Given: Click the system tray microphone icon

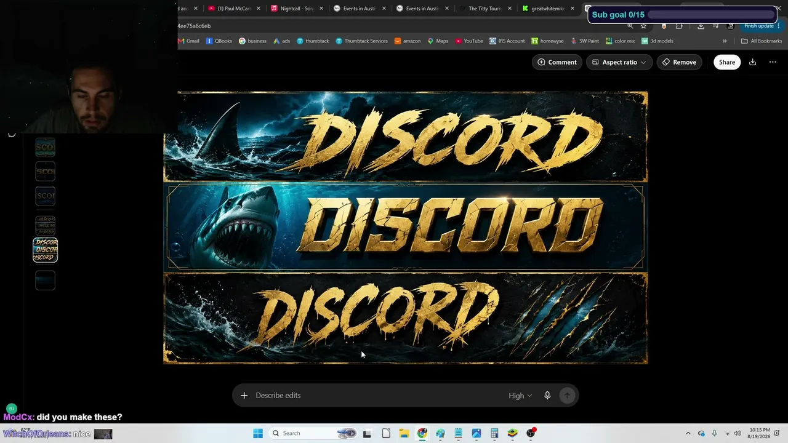Looking at the screenshot, I should [714, 433].
